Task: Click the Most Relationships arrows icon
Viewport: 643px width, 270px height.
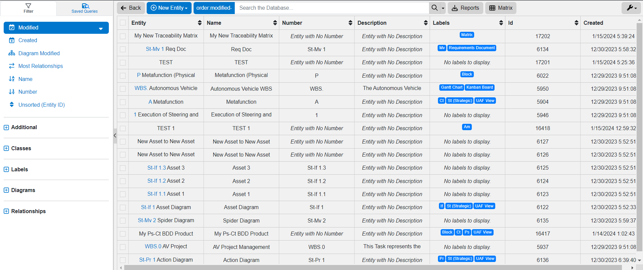Action: (x=12, y=66)
